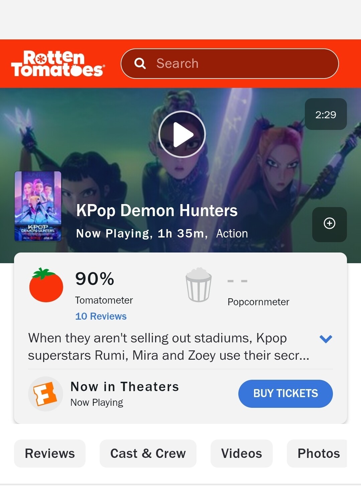Image resolution: width=361 pixels, height=502 pixels.
Task: Select the Action genre link
Action: 232,233
